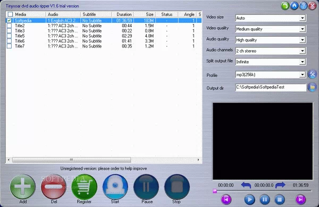The width and height of the screenshot is (319, 207).
Task: Click Title5 duration value 02:29
Action: coord(127,36)
